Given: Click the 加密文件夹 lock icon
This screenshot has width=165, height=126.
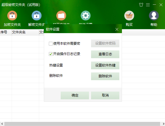Looking at the screenshot, I should [12, 16].
